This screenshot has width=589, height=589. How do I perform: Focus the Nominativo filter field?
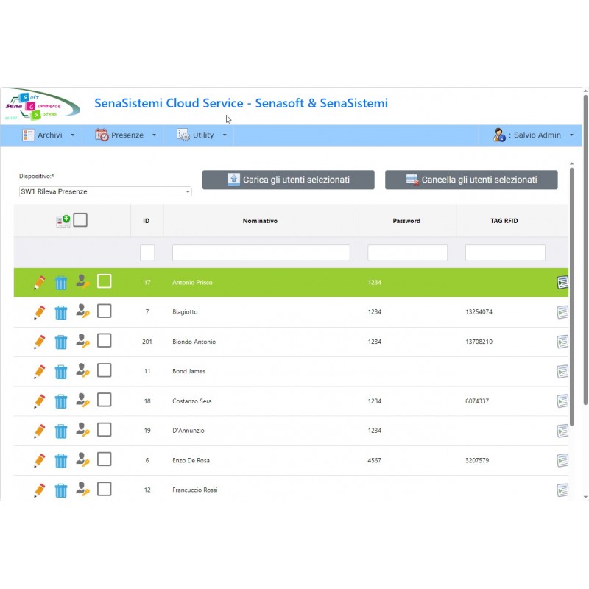[x=261, y=253]
